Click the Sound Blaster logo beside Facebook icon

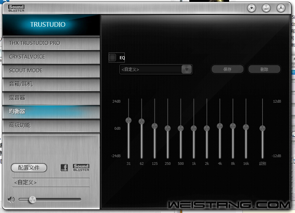click(x=81, y=168)
